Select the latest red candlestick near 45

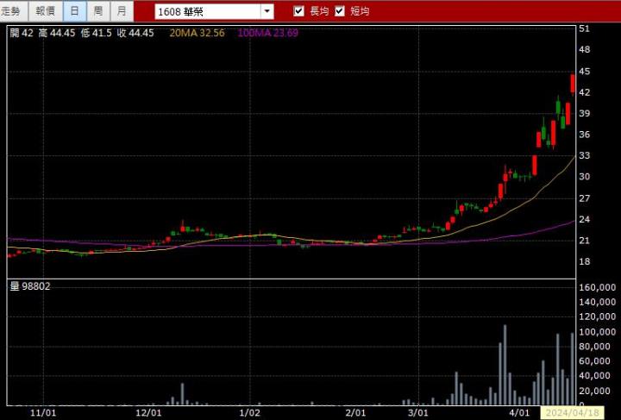click(574, 83)
